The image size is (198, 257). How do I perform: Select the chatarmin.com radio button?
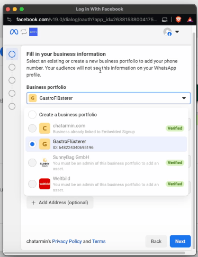(x=32, y=128)
